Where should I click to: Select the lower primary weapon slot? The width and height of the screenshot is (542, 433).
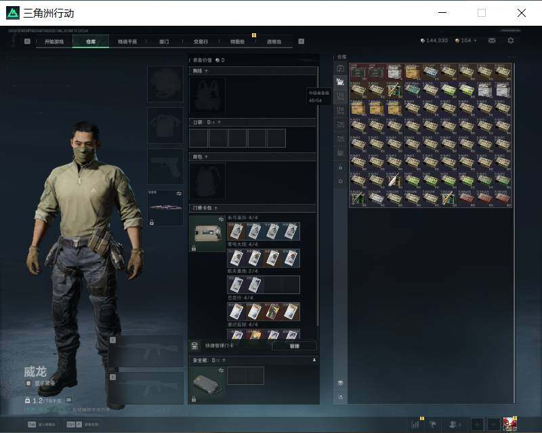pyautogui.click(x=146, y=388)
